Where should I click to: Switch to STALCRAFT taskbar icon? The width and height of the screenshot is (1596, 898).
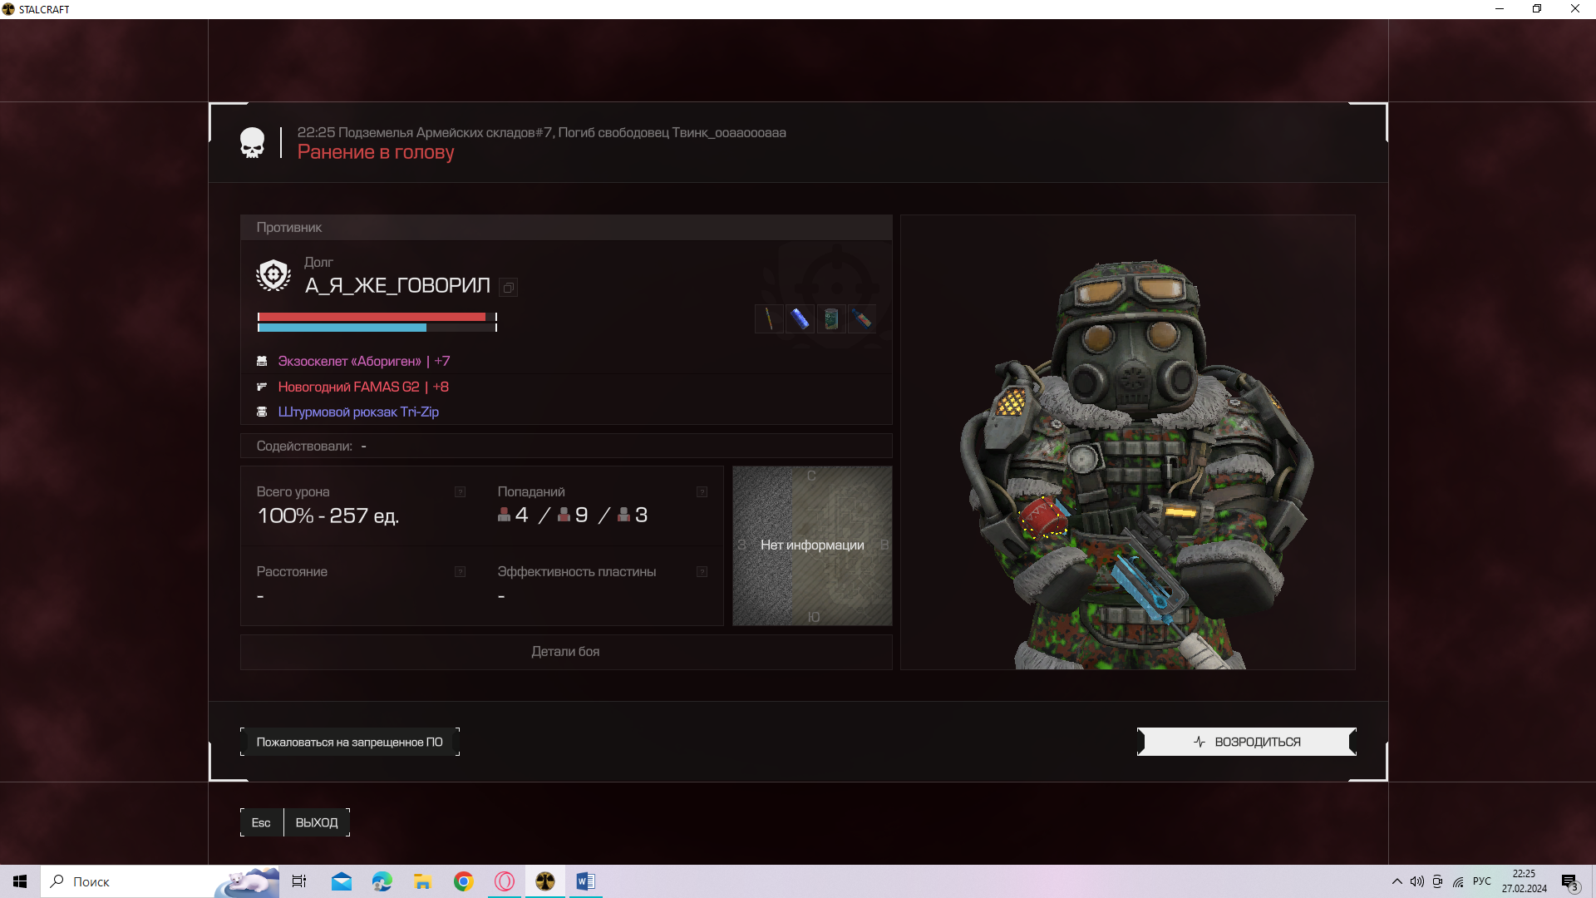tap(544, 881)
